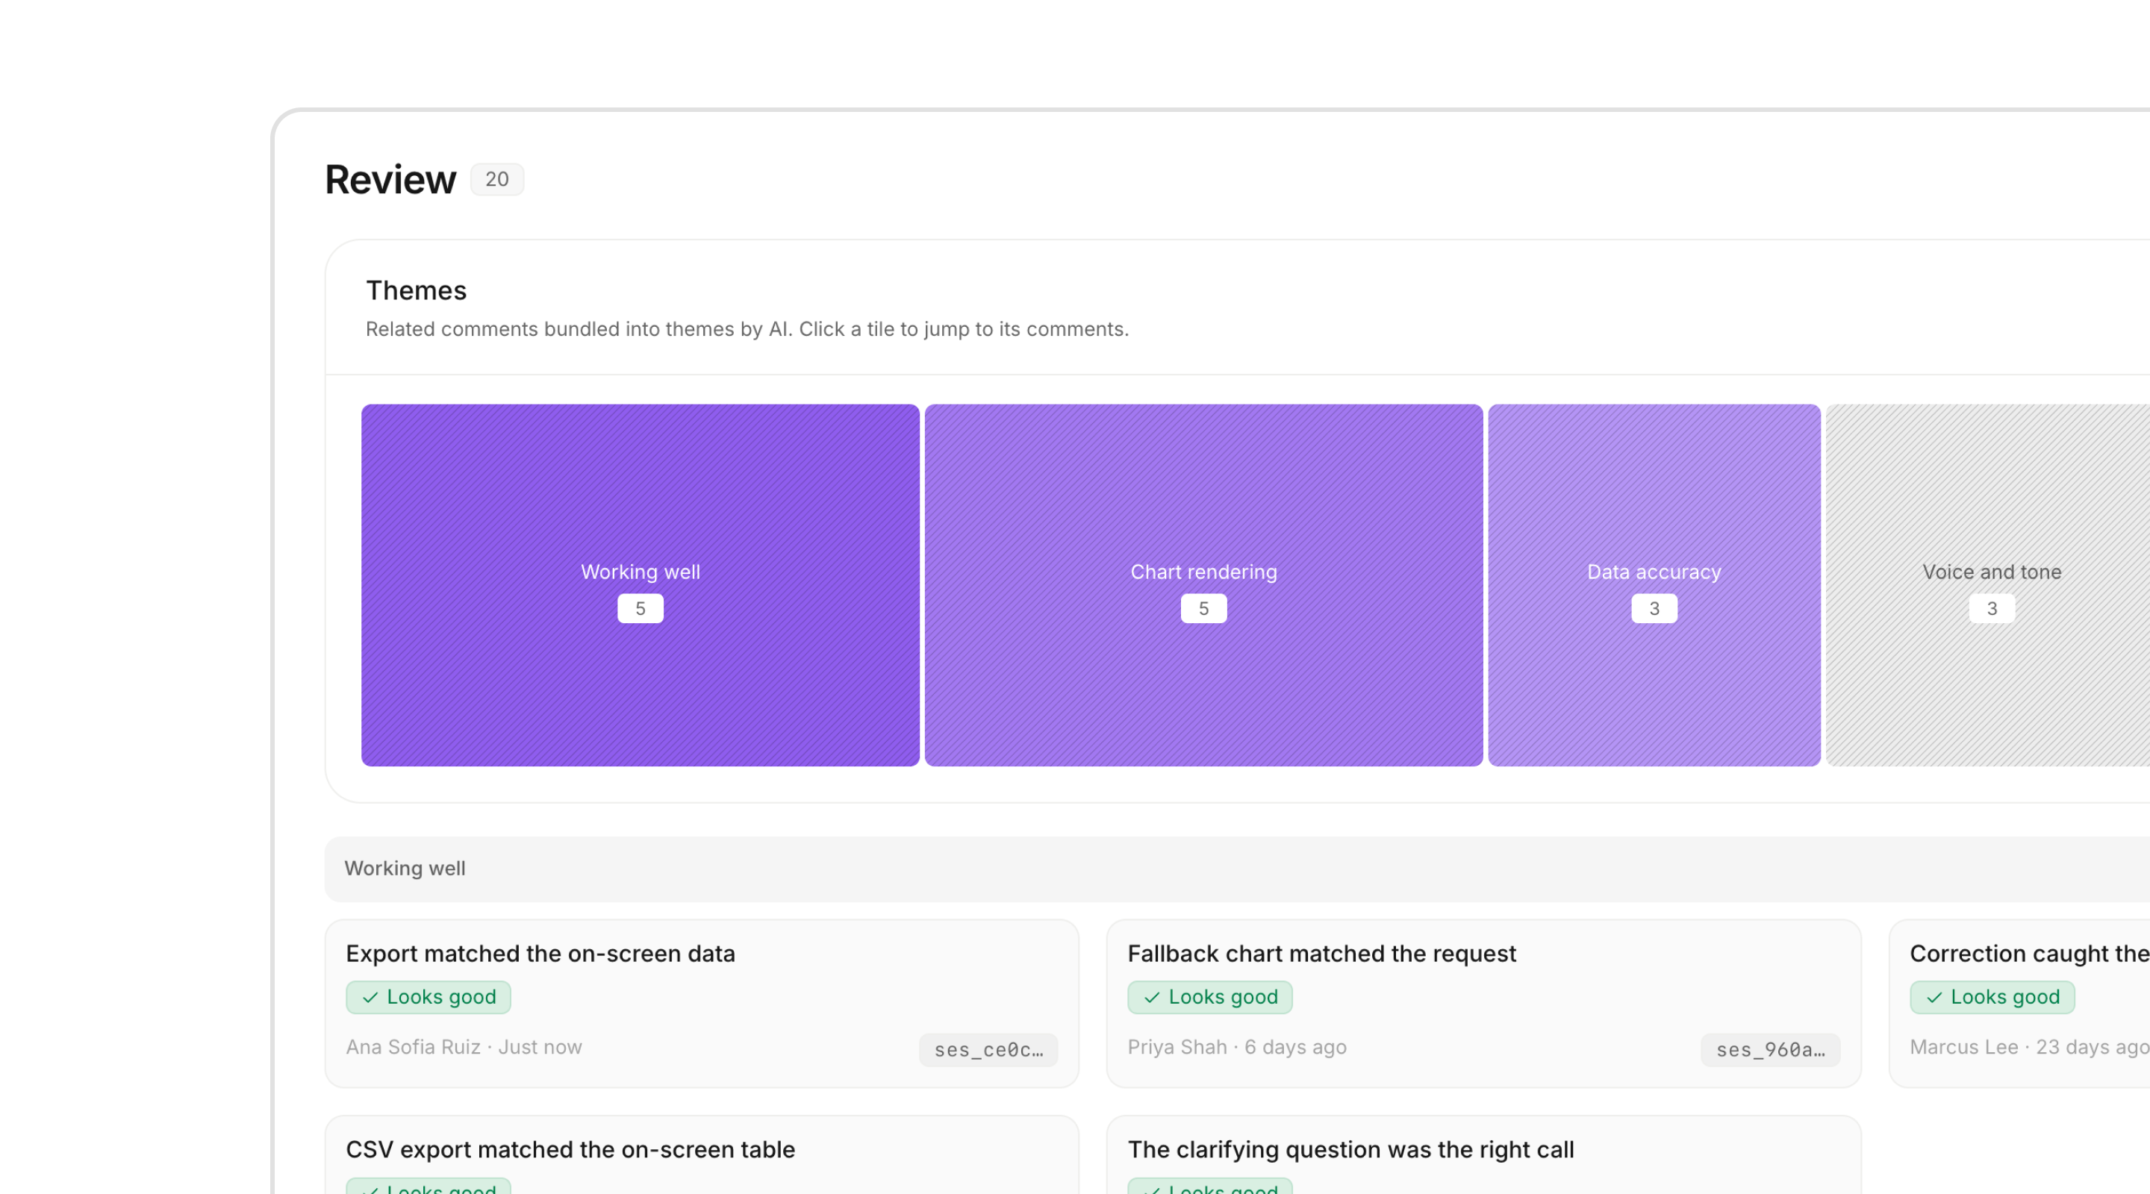Click Looks good badge on Correction caught card
This screenshot has height=1194, width=2150.
[1992, 997]
